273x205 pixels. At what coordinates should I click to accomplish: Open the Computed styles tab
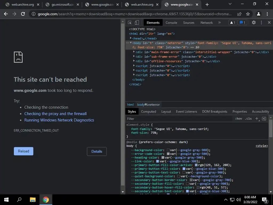pos(148,112)
